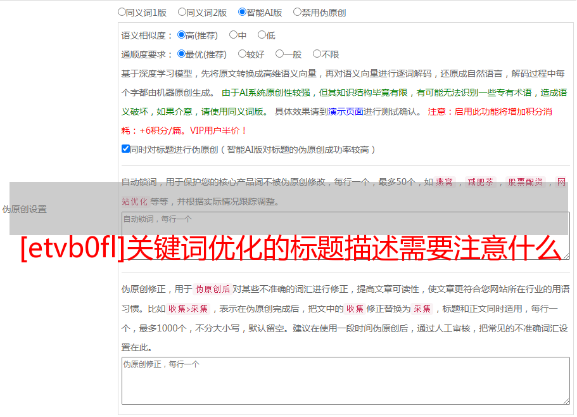Set 通顺度要求 to 不限
Viewport: 577px width, 417px height.
tap(317, 54)
